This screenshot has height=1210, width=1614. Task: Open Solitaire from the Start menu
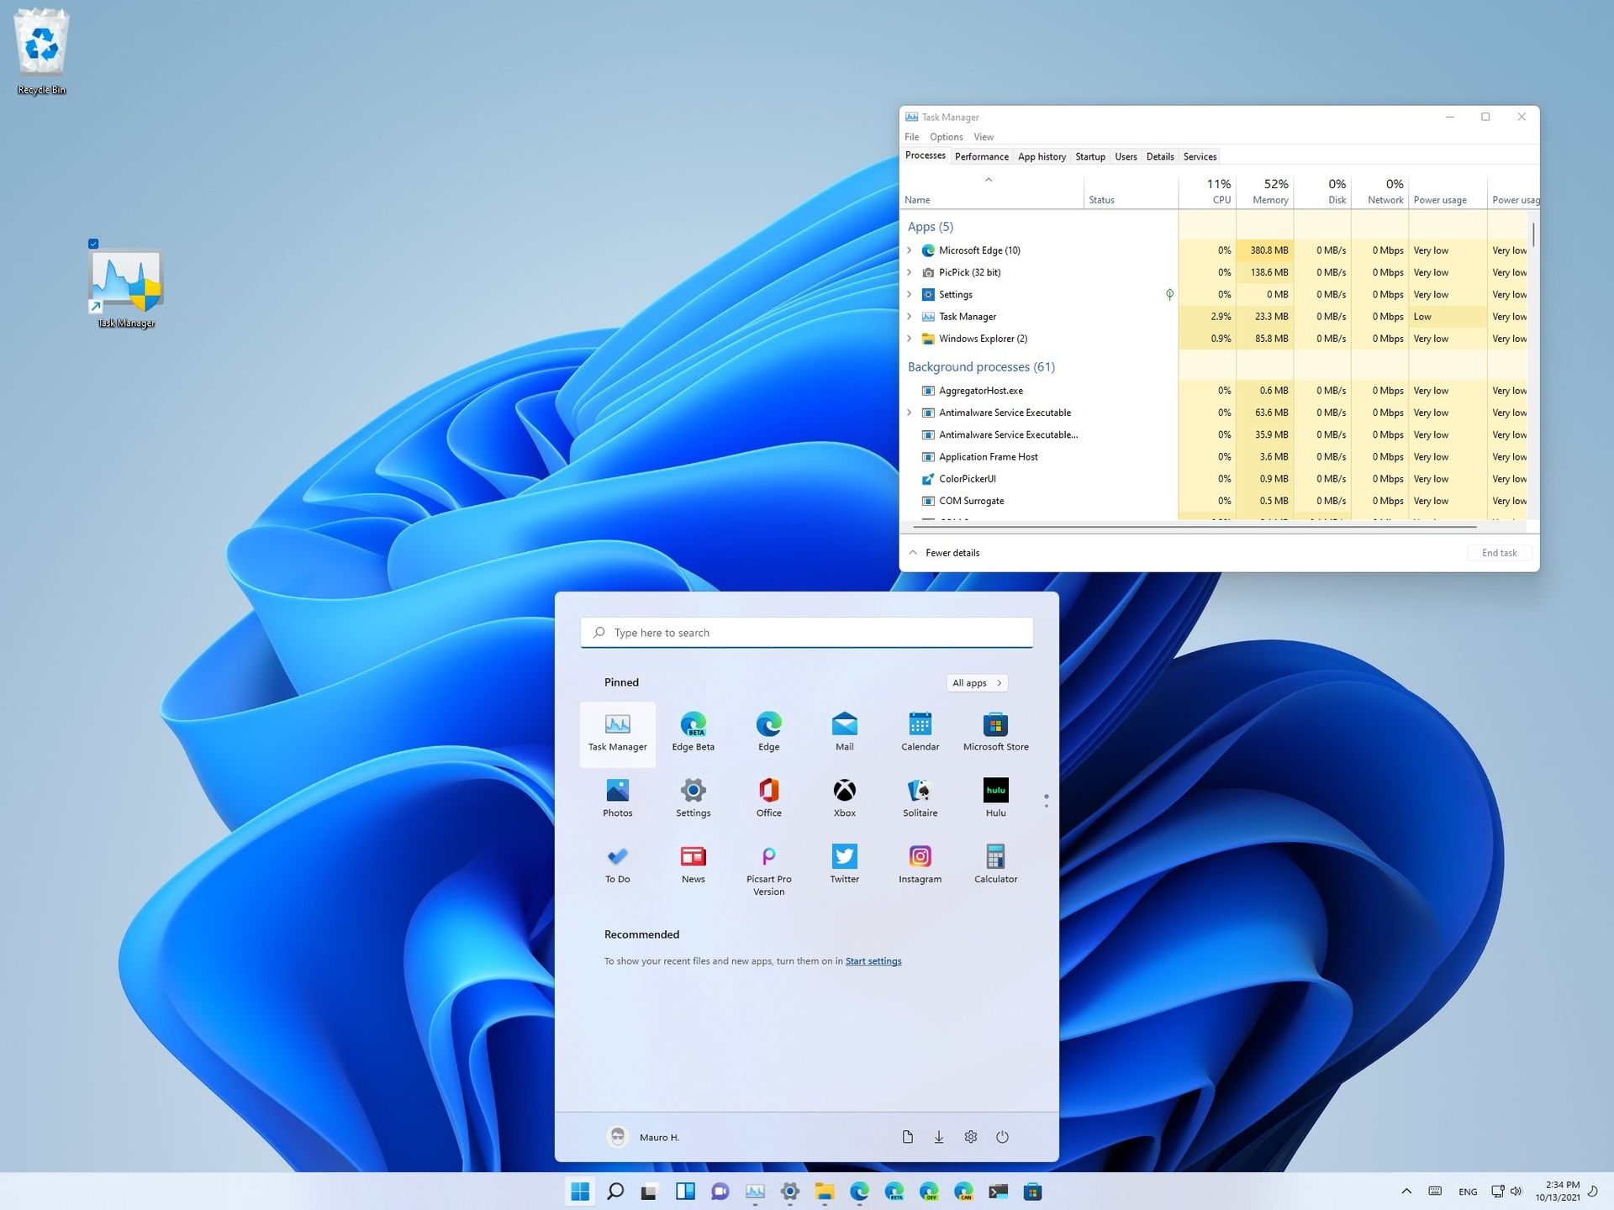tap(920, 796)
